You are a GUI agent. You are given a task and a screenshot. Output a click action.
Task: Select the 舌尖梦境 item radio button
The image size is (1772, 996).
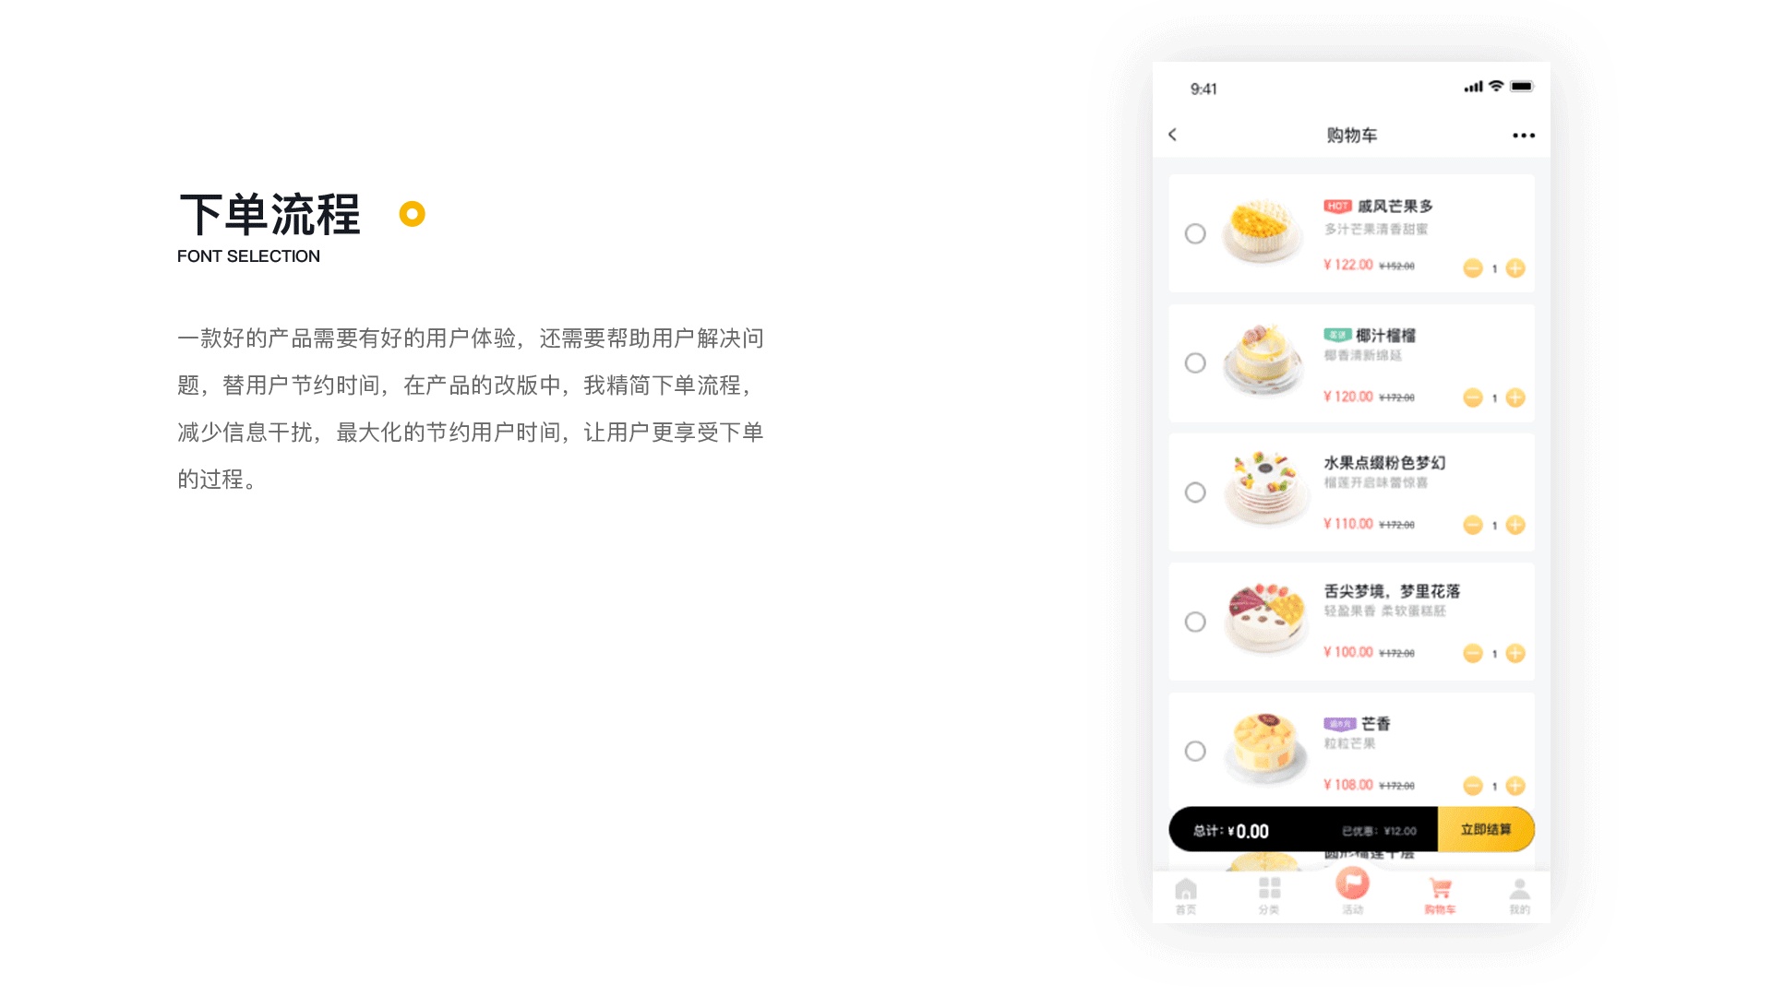point(1195,622)
